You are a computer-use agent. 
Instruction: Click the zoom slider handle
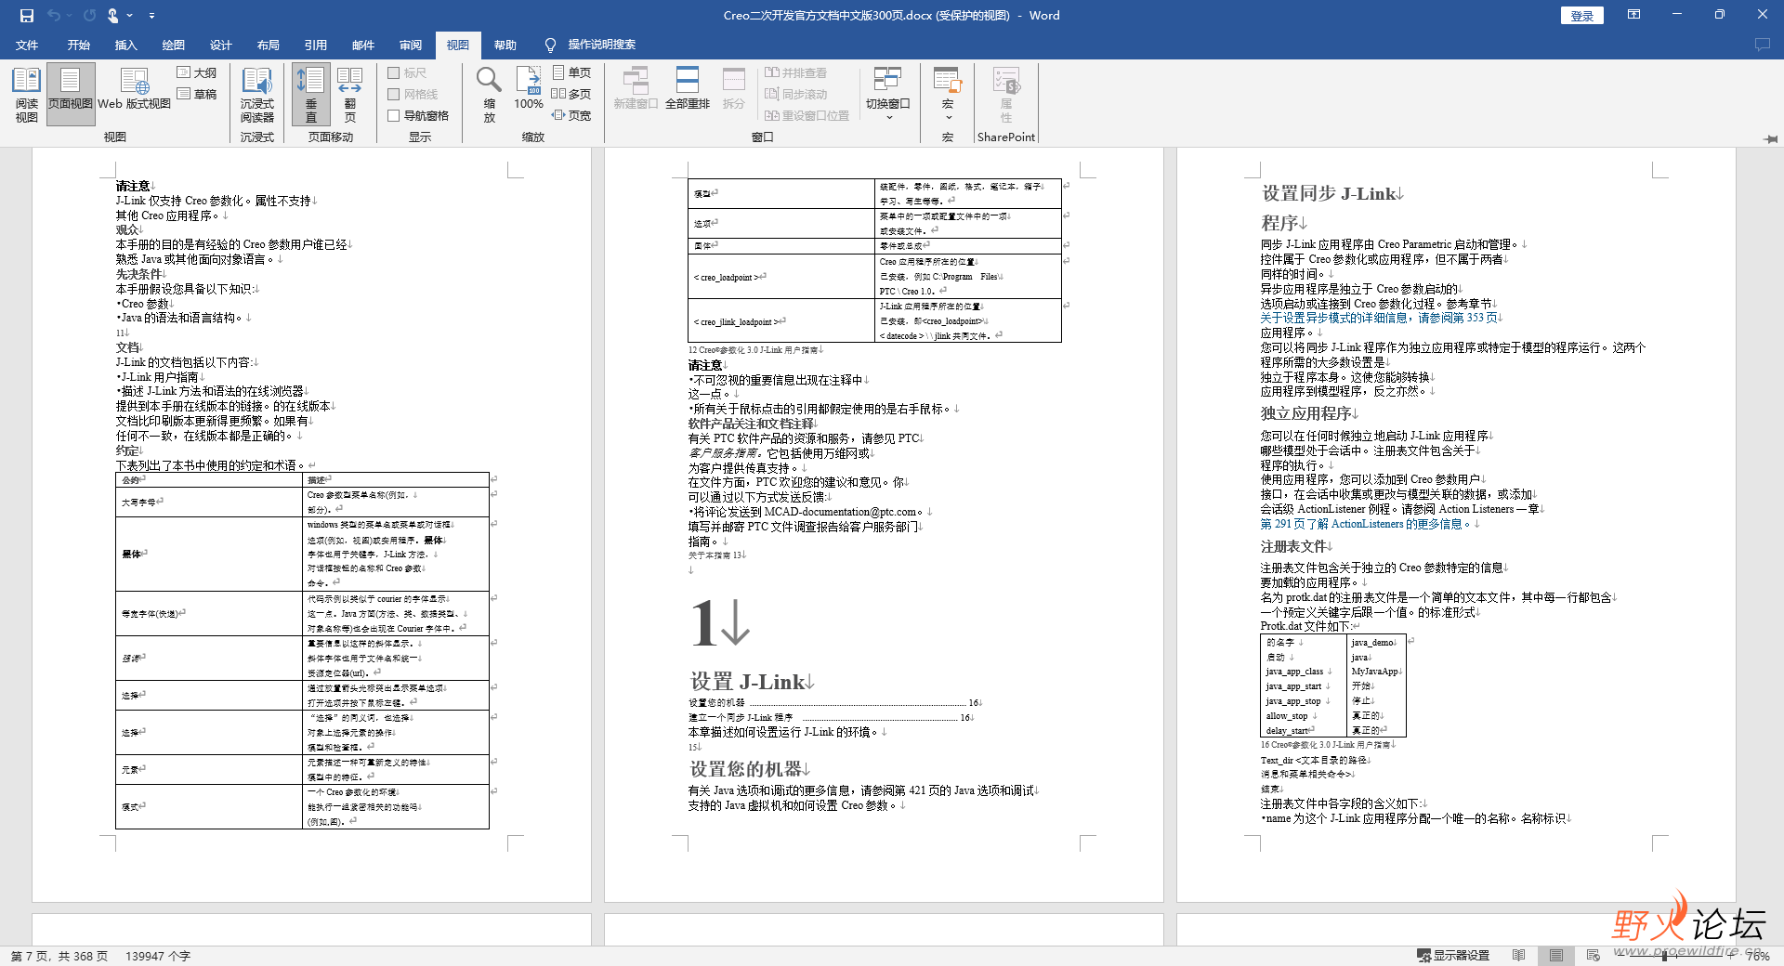point(1663,955)
